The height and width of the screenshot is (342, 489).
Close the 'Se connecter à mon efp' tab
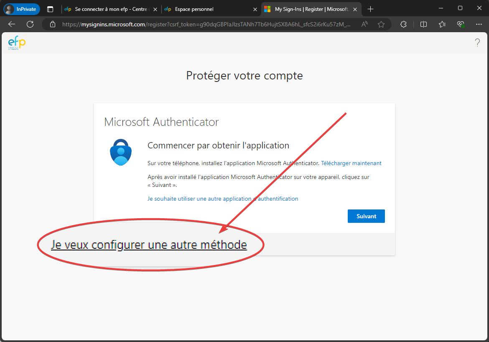tap(155, 9)
